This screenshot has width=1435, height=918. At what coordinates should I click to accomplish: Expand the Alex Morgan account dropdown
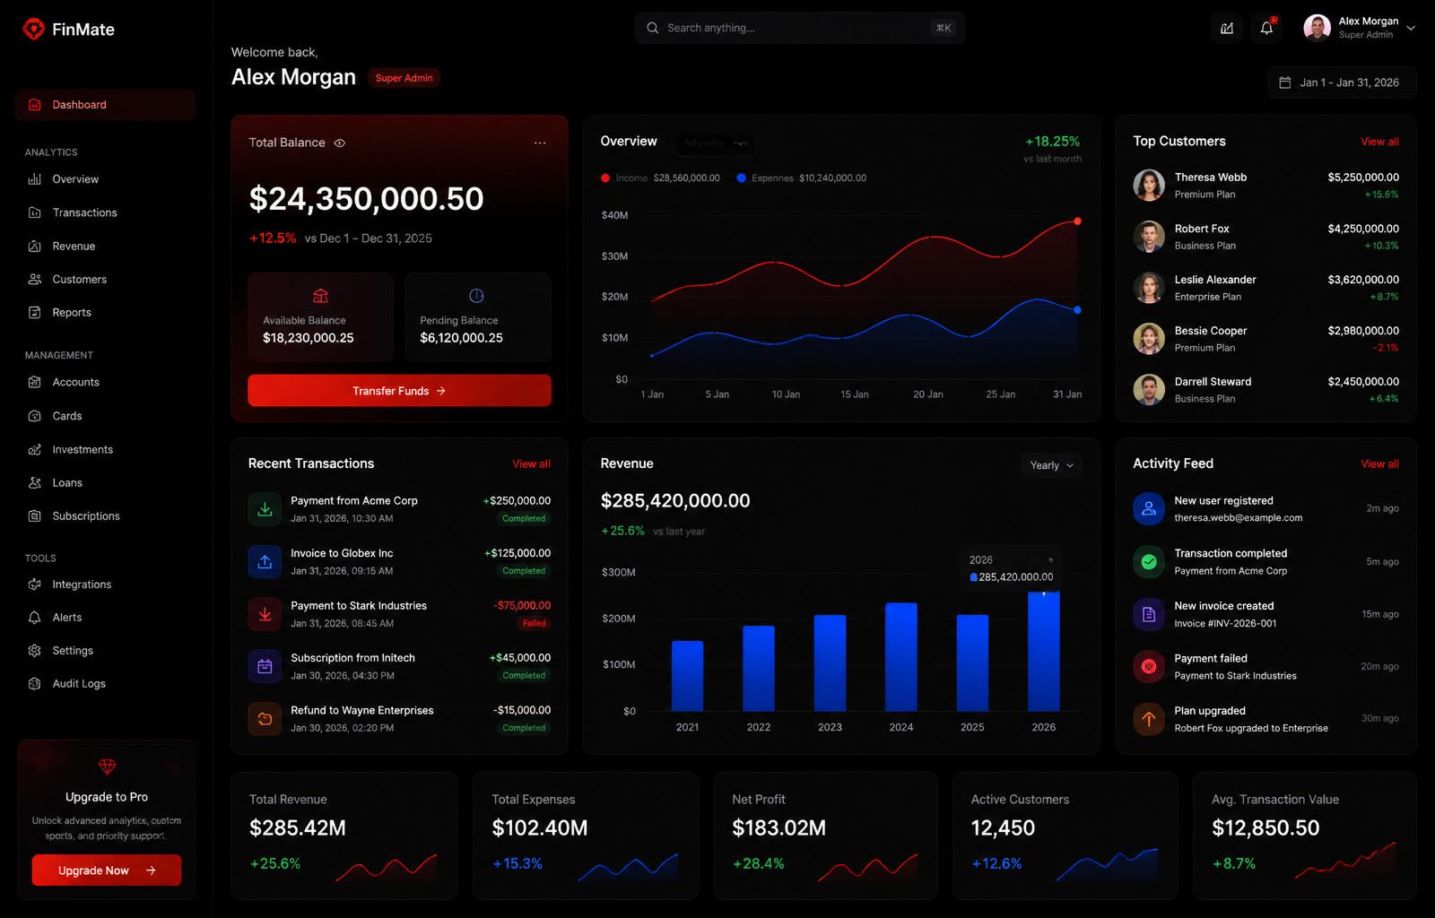(1411, 28)
